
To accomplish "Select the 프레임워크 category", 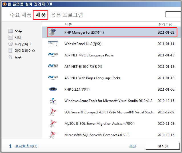I will pos(23,44).
